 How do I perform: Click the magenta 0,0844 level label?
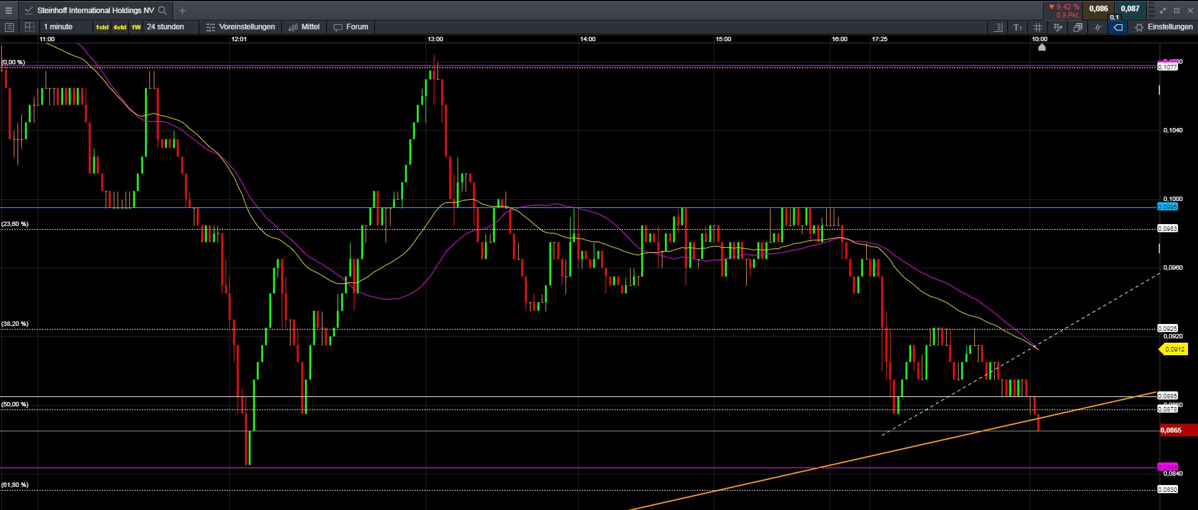pos(1168,467)
